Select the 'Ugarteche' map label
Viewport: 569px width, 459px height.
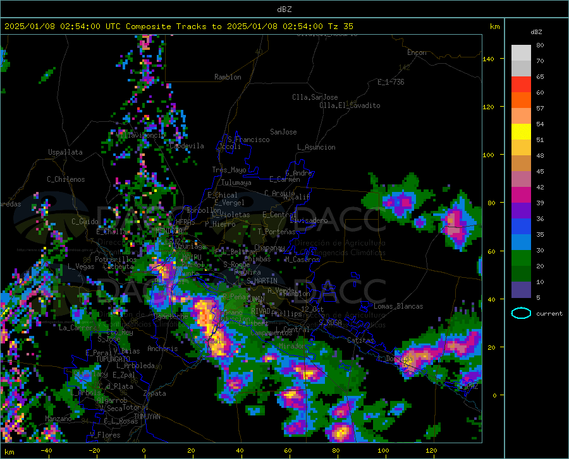pyautogui.click(x=171, y=316)
